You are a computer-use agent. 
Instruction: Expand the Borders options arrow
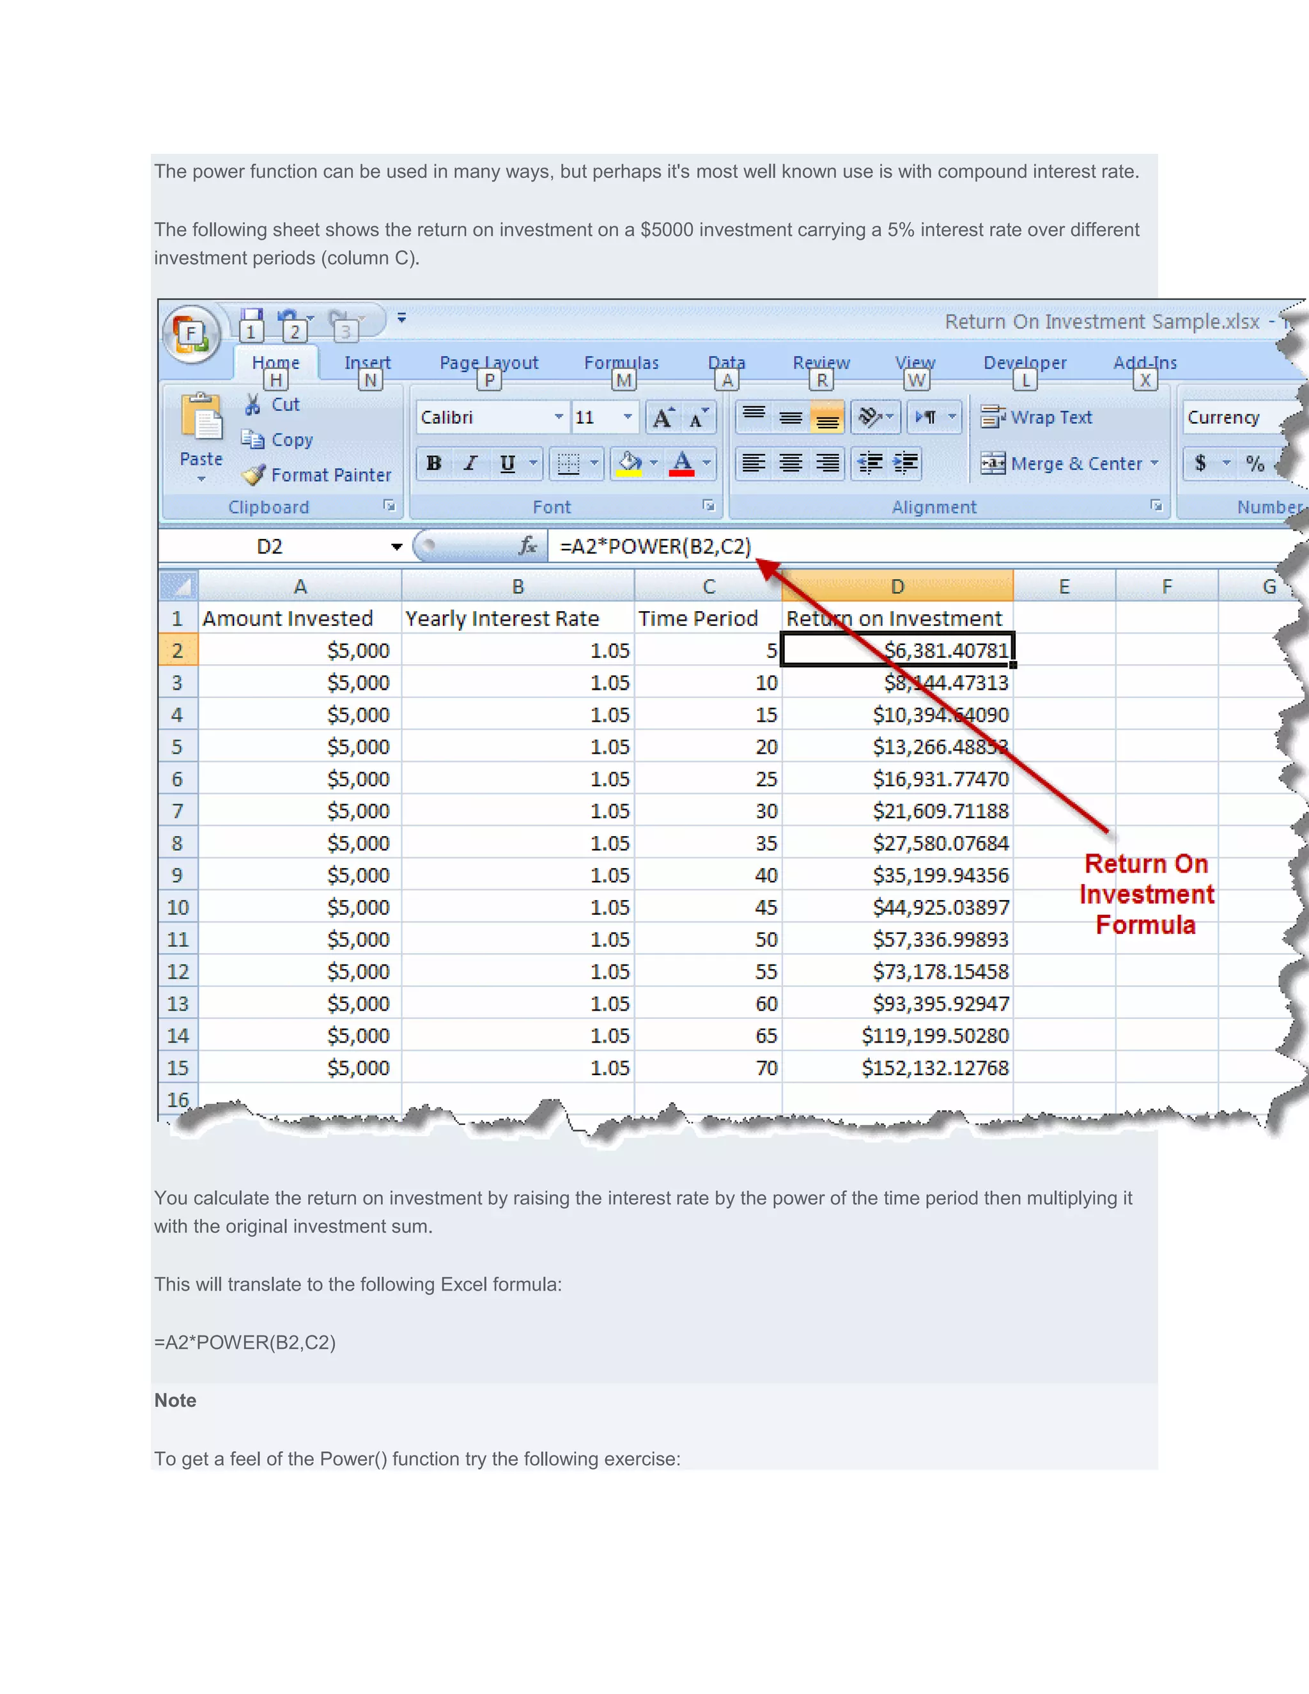click(x=594, y=463)
